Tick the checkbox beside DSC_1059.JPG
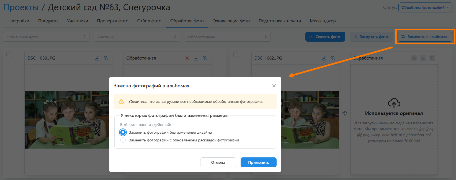Viewport: 456px width, 180px height. click(x=9, y=54)
